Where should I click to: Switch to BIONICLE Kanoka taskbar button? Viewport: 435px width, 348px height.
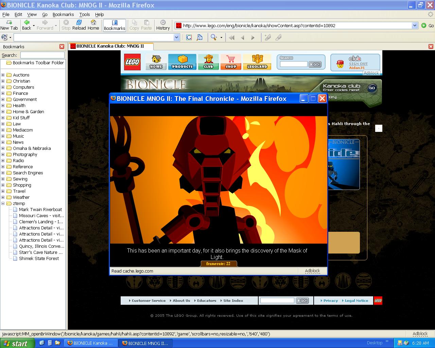[x=91, y=343]
